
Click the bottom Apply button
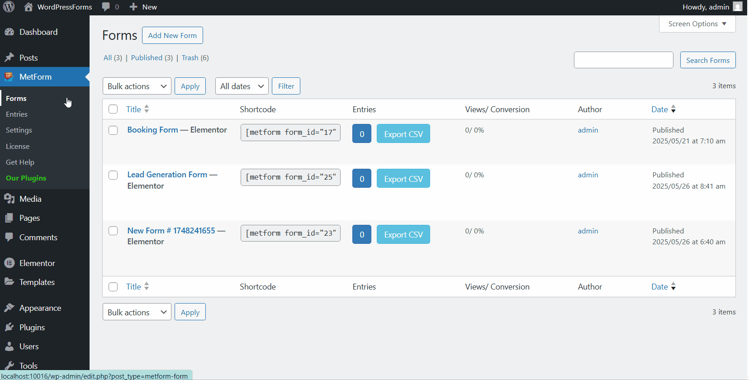point(190,312)
